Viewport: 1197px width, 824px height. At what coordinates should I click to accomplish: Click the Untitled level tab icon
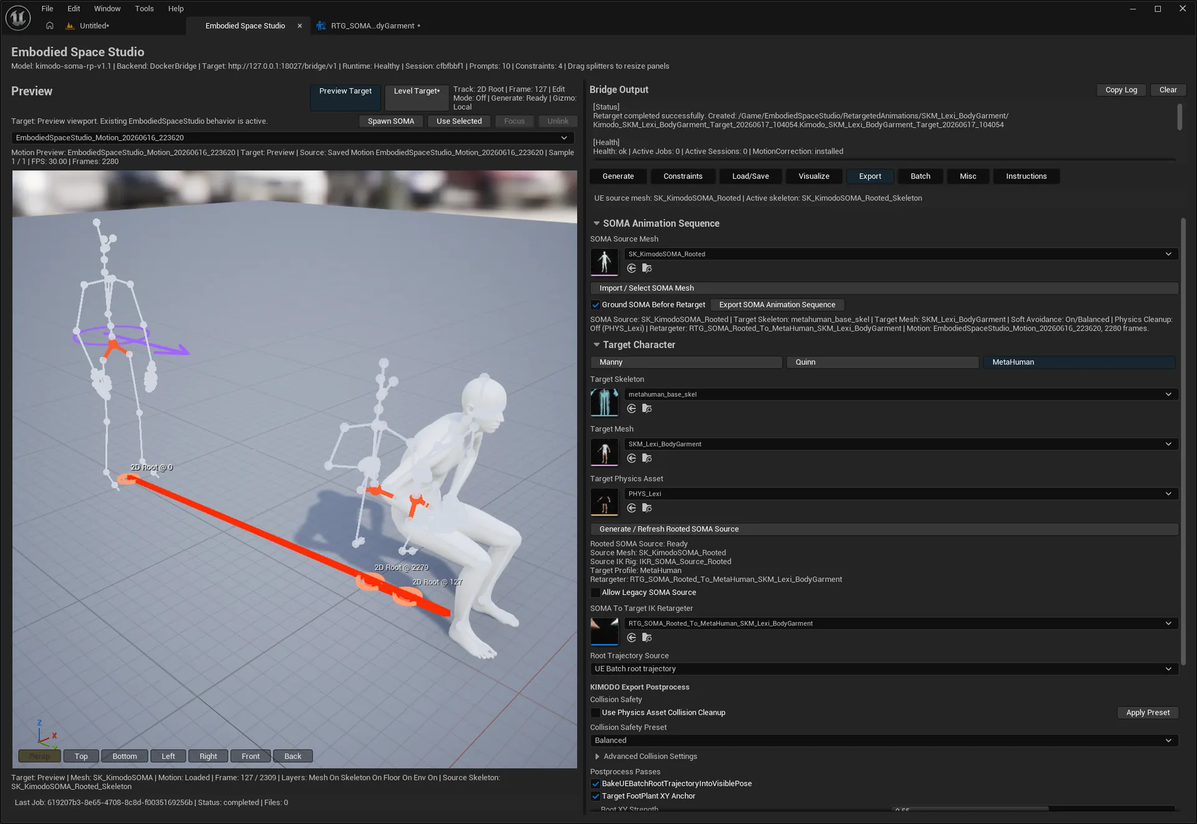(x=70, y=26)
